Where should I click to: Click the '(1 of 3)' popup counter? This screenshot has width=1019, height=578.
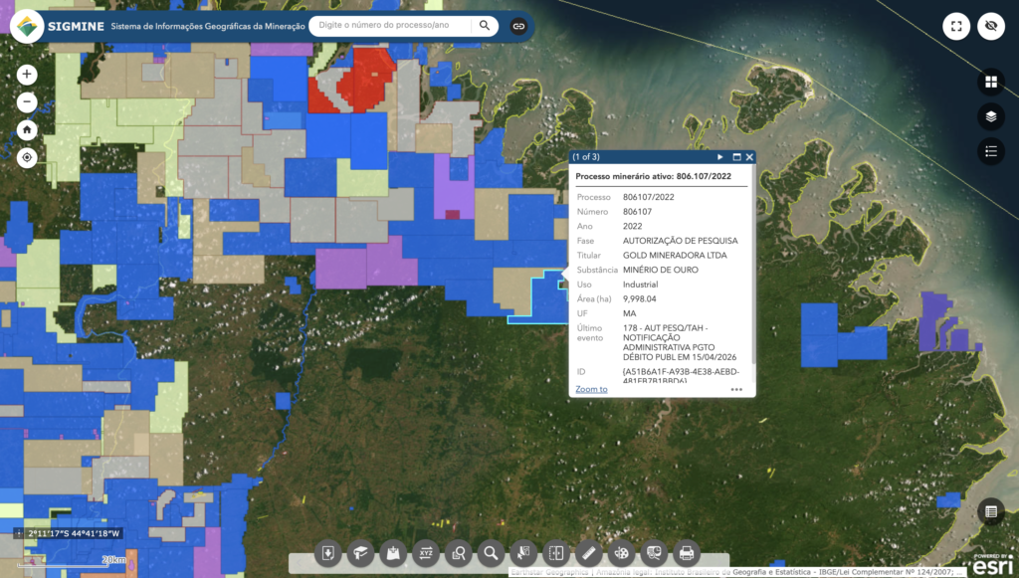(586, 157)
